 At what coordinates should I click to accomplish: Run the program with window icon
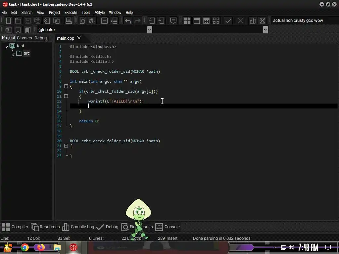tap(197, 21)
